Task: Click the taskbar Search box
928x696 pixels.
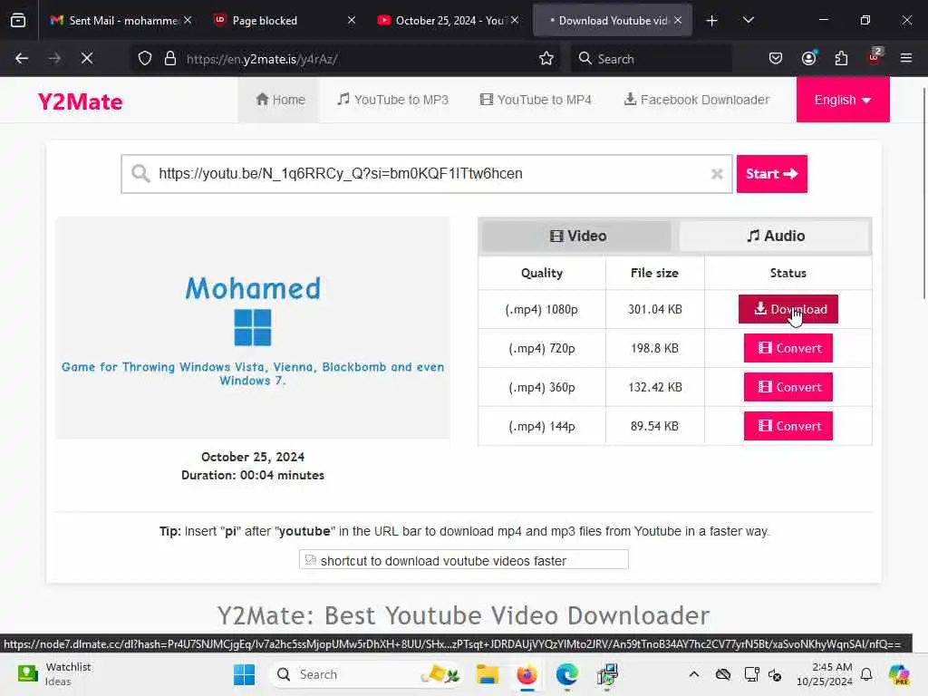Action: (x=365, y=674)
